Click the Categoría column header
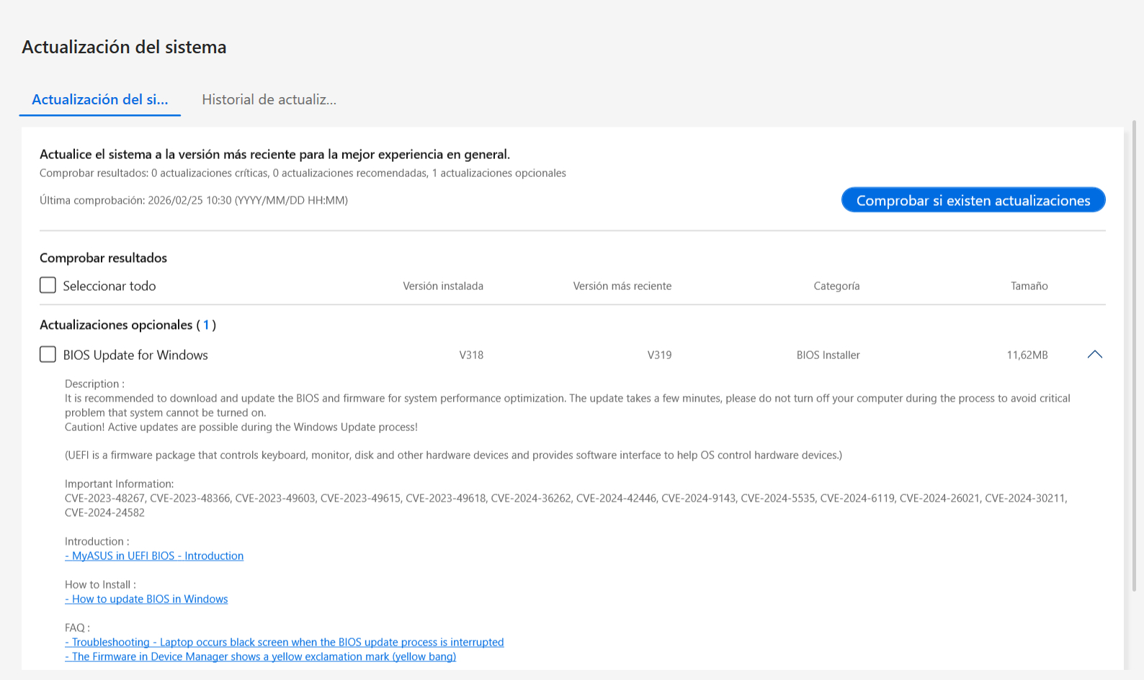1144x680 pixels. pyautogui.click(x=836, y=286)
